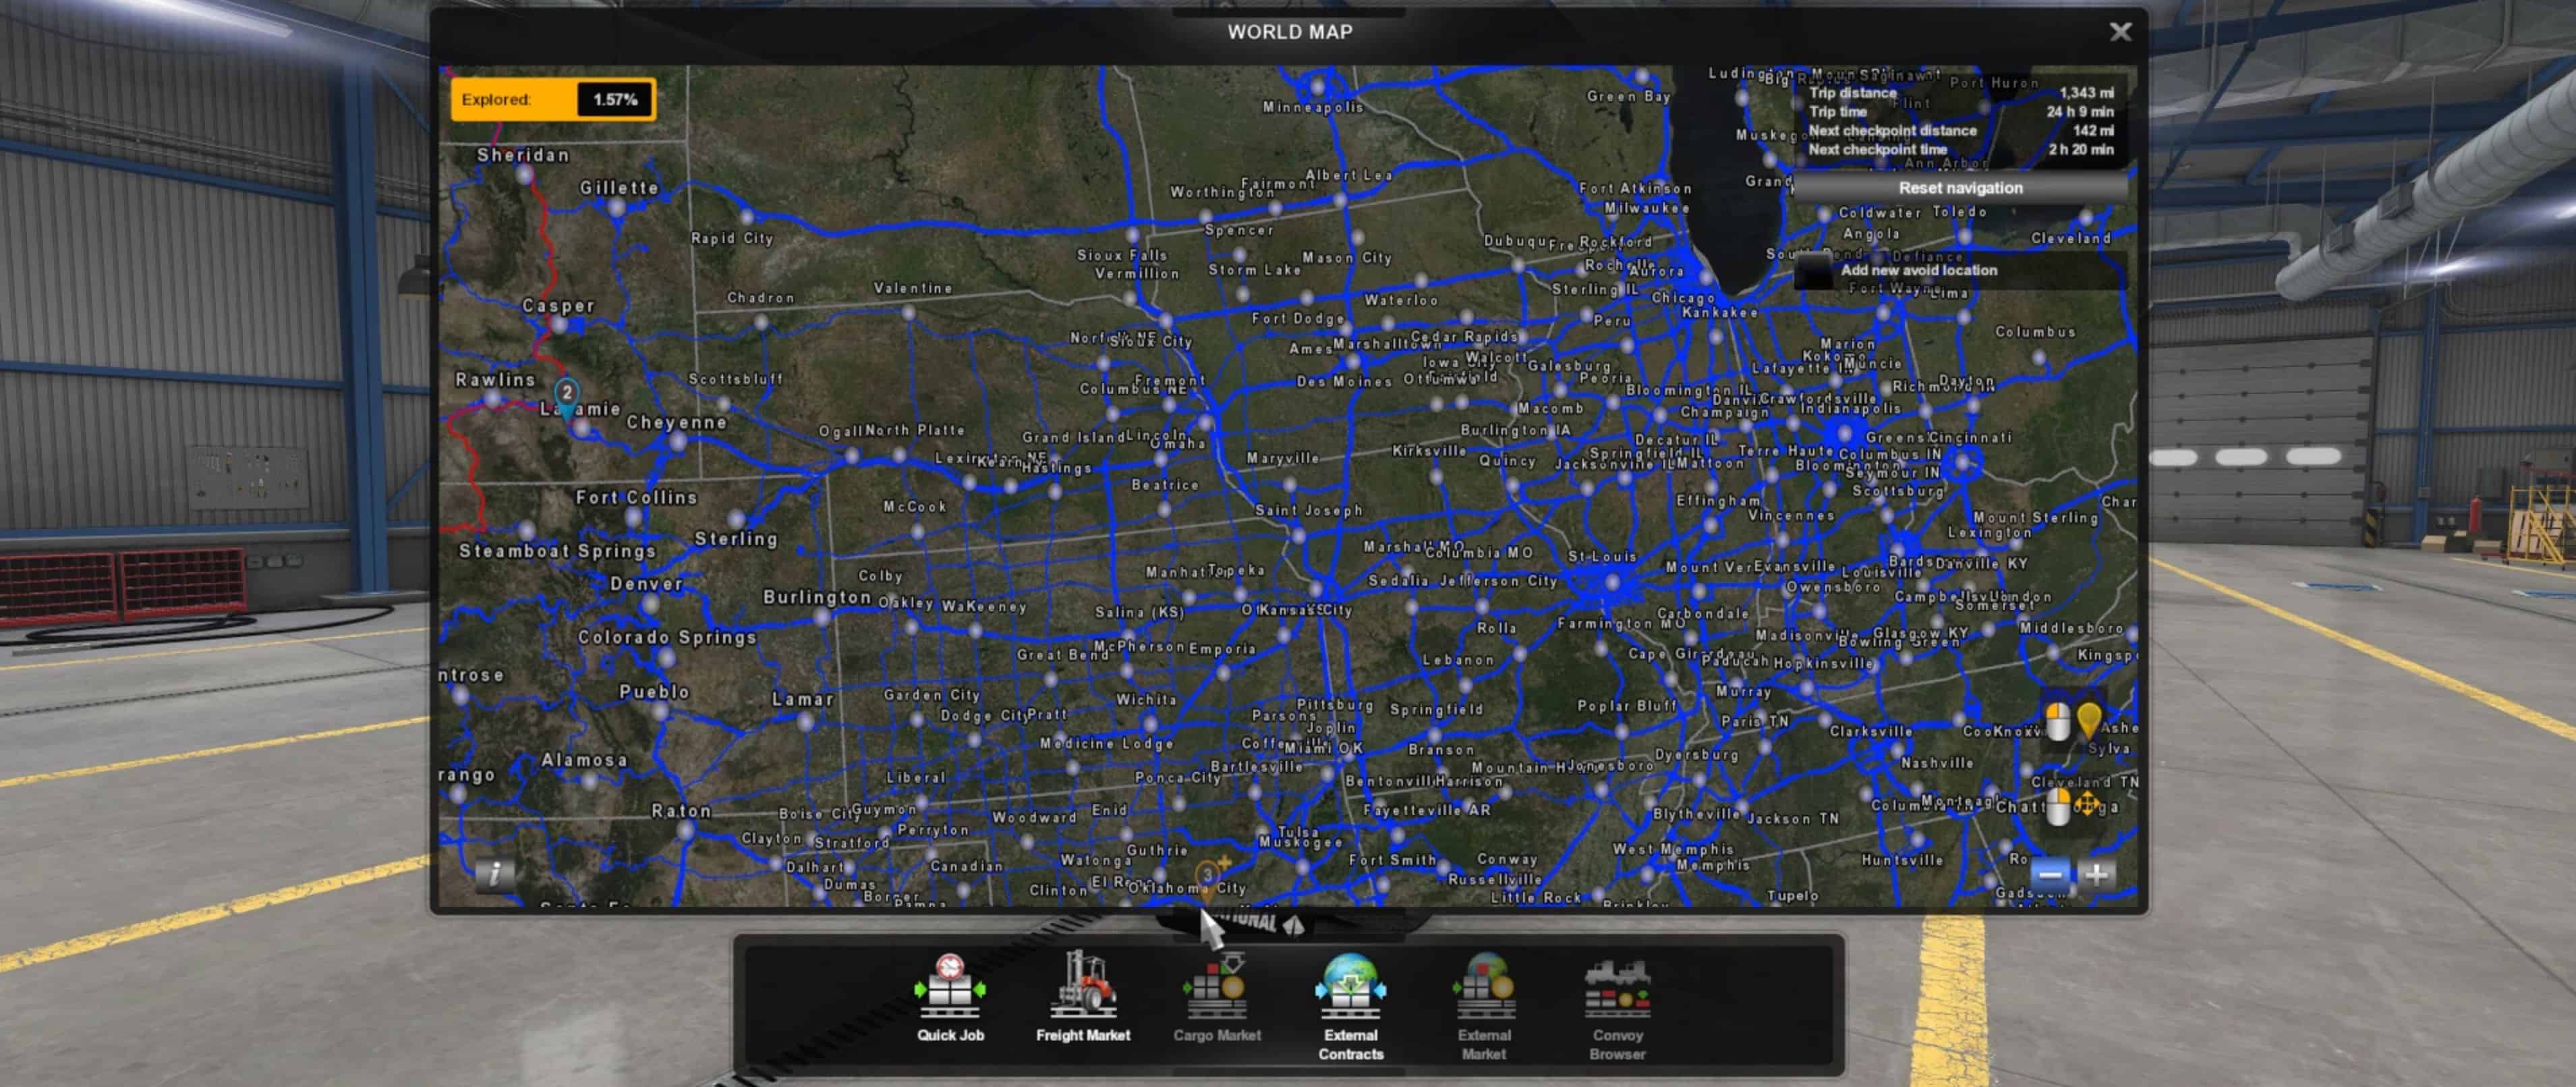2576x1087 pixels.
Task: Click Add new avoid location
Action: tap(1918, 270)
